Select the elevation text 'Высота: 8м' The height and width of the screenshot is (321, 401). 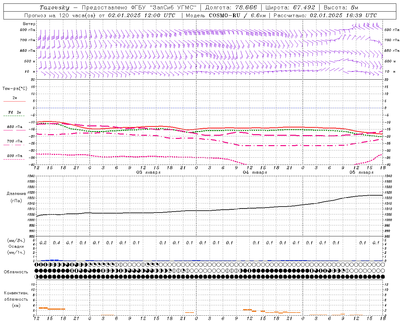pos(341,8)
